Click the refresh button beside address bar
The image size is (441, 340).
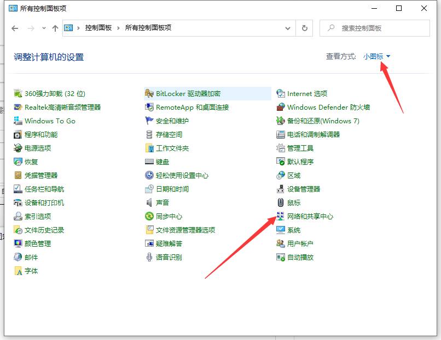coord(304,28)
